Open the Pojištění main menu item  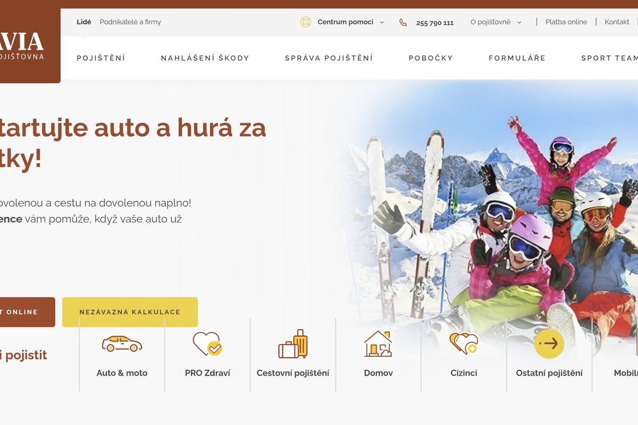pos(101,58)
